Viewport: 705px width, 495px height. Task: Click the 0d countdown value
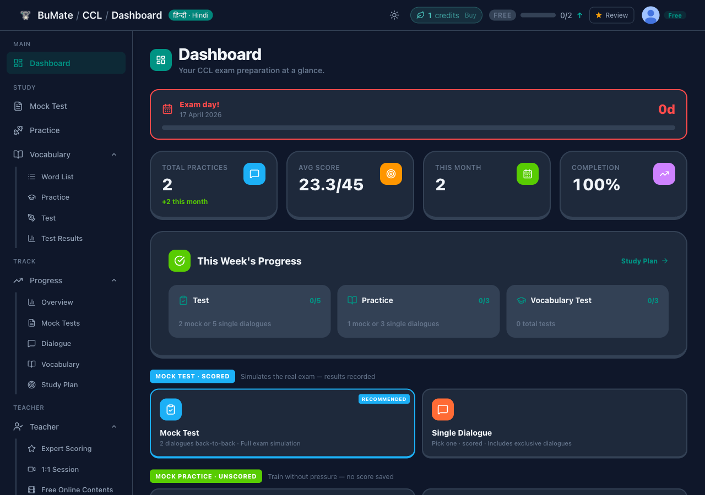click(x=666, y=109)
